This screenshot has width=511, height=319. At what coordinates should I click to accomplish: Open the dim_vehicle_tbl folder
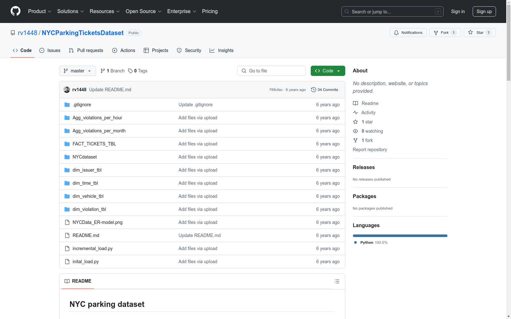click(x=88, y=196)
